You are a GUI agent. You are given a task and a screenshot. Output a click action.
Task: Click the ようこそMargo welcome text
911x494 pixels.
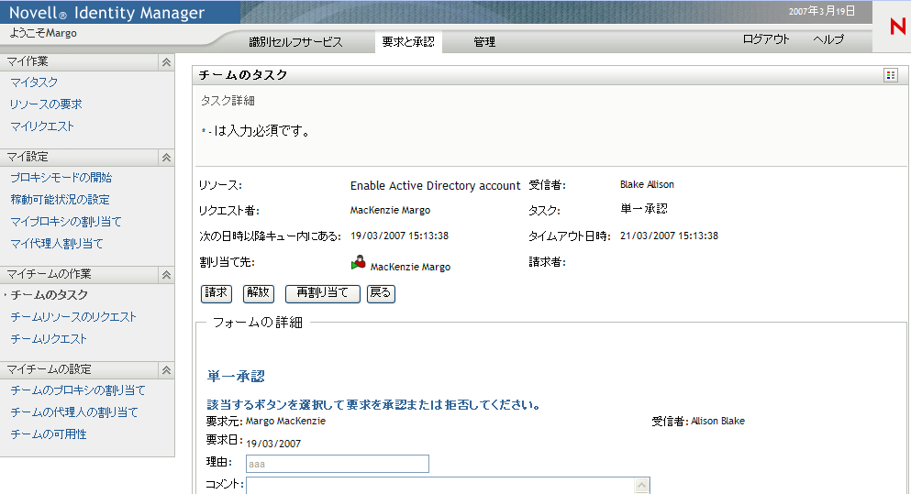[43, 33]
